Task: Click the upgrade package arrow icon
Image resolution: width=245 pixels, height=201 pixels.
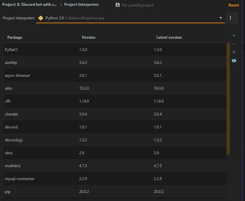Action: [234, 52]
